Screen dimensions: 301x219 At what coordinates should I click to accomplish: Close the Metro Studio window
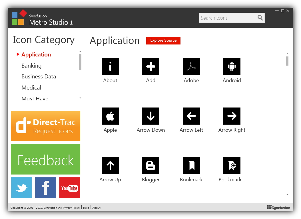pos(288,11)
